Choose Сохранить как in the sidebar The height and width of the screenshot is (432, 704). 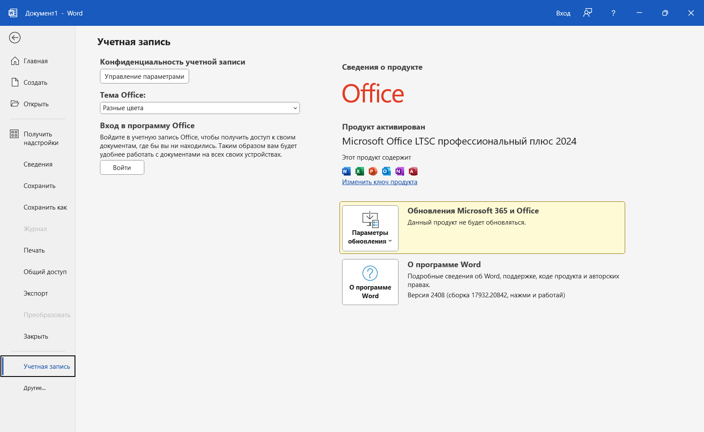(38, 207)
